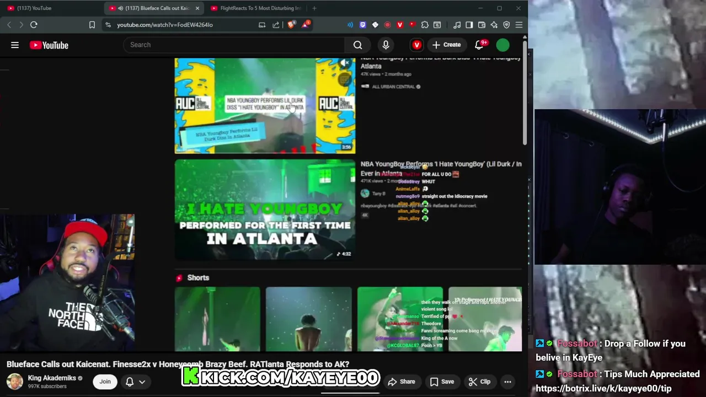
Task: Open the second Shorts video thumbnail
Action: point(308,319)
